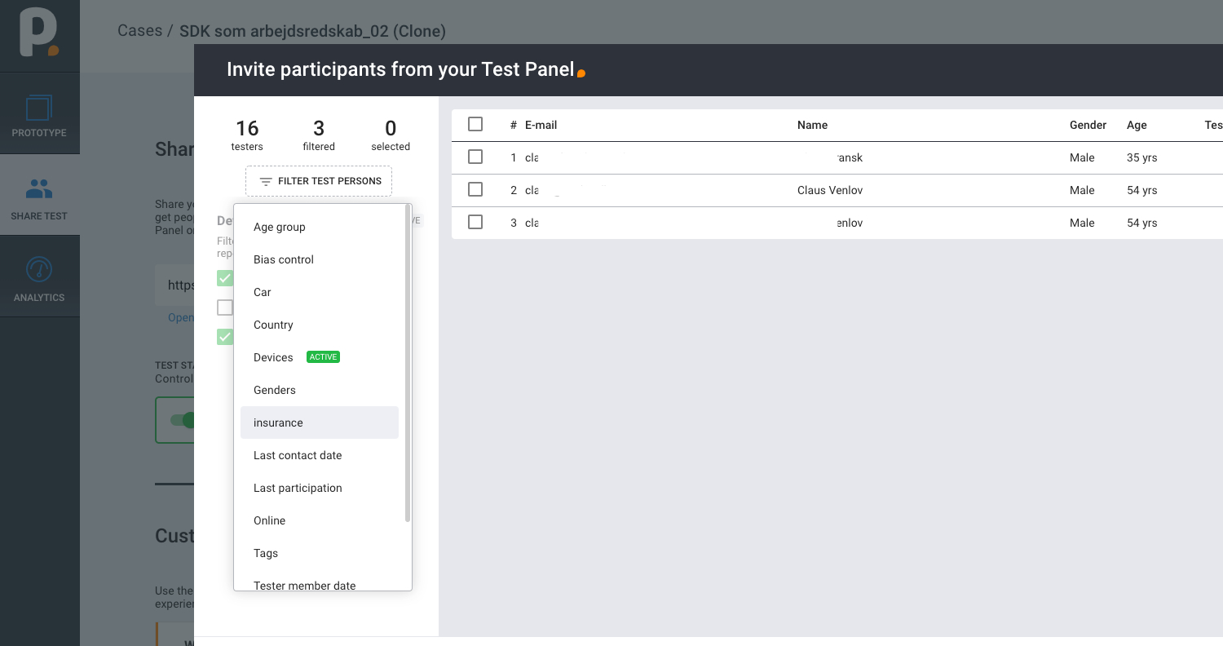This screenshot has height=646, width=1223.
Task: Click the SDK som arbejdsredskab_02 title
Action: (312, 31)
